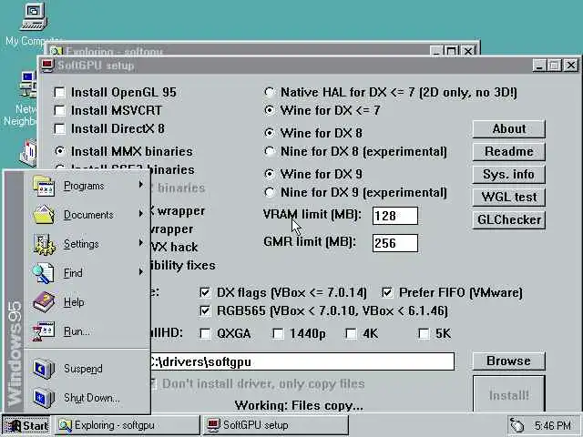This screenshot has height=437, width=583.
Task: Open Settings entry in Start menu
Action: (x=87, y=244)
